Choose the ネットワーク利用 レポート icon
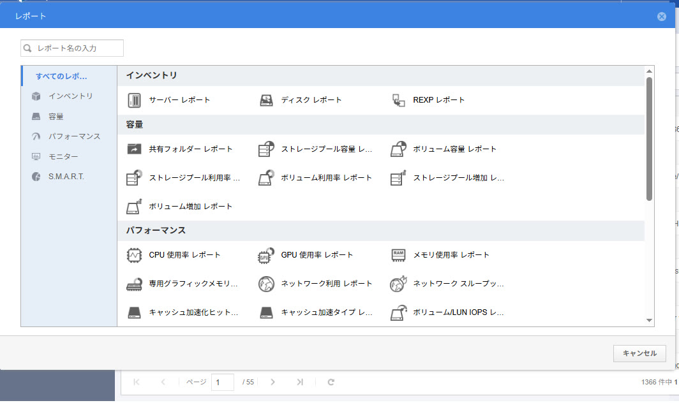 coord(266,284)
